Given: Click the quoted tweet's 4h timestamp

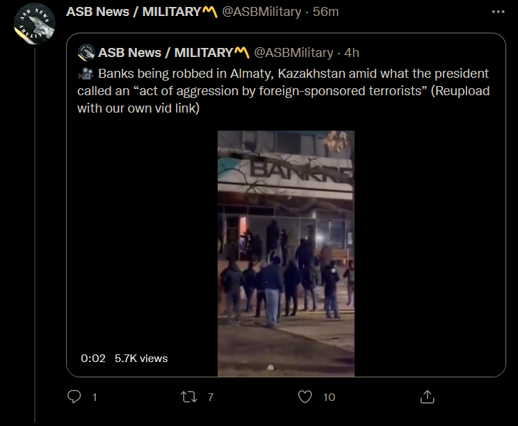Looking at the screenshot, I should pyautogui.click(x=351, y=53).
